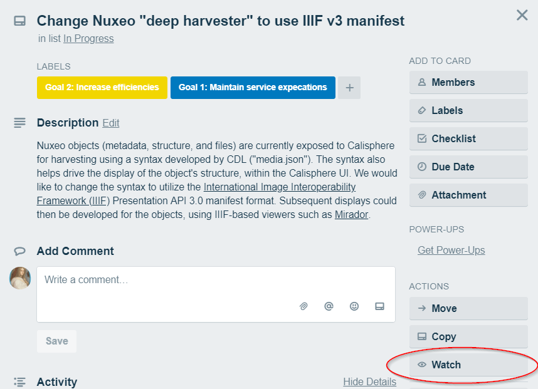Click the mention @ icon in comment box
Viewport: 538px width, 389px height.
point(329,306)
